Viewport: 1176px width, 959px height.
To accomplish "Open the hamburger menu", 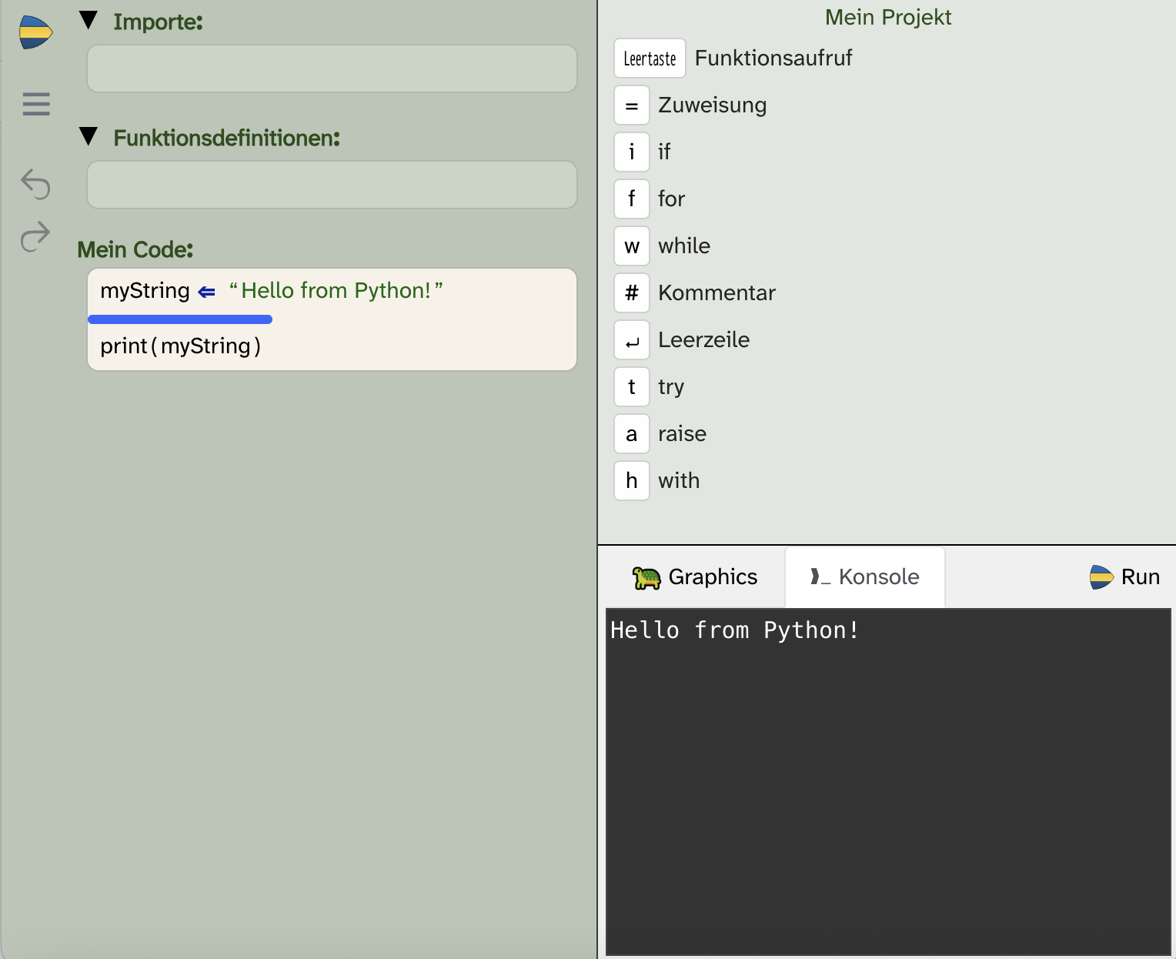I will click(36, 104).
